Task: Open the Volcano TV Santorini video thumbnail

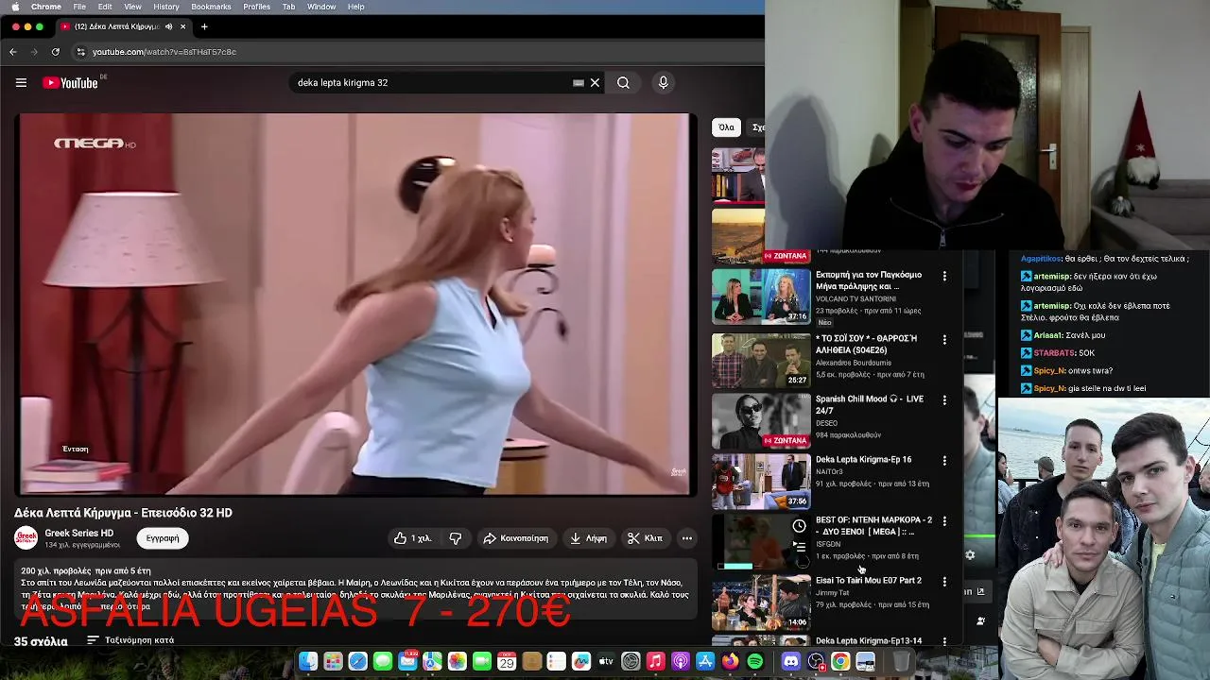Action: [x=761, y=296]
